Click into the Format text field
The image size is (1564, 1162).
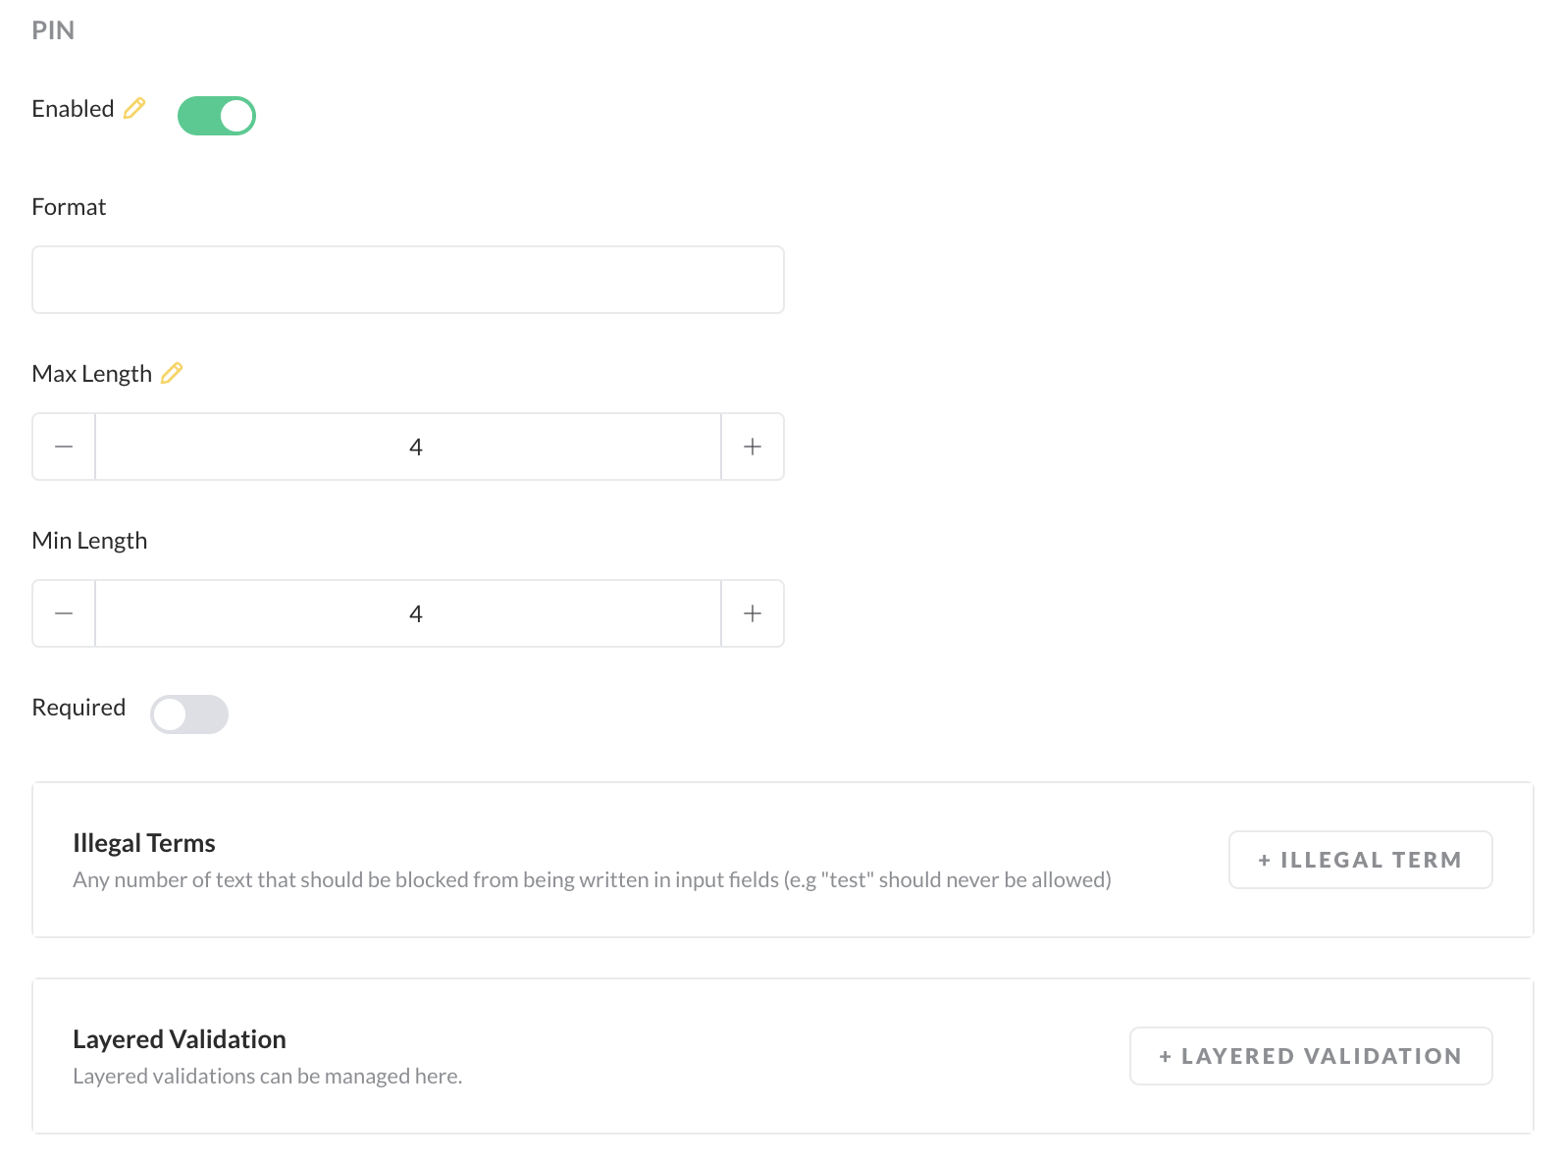pyautogui.click(x=408, y=280)
